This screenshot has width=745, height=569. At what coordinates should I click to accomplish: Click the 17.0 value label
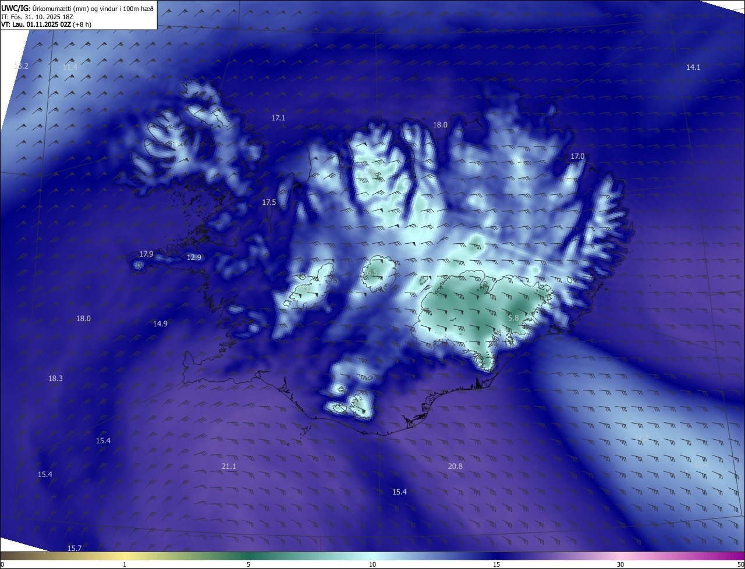click(577, 157)
